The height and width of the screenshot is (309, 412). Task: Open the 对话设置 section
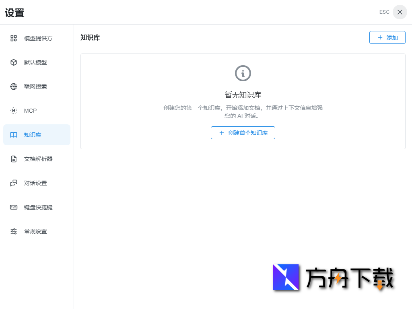[x=36, y=183]
